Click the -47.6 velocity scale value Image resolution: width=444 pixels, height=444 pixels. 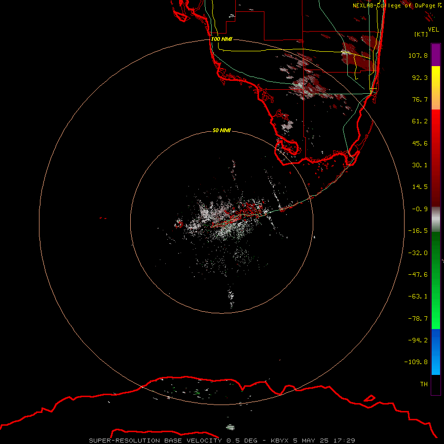tap(418, 275)
